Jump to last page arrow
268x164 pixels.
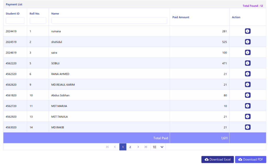[x=146, y=147]
